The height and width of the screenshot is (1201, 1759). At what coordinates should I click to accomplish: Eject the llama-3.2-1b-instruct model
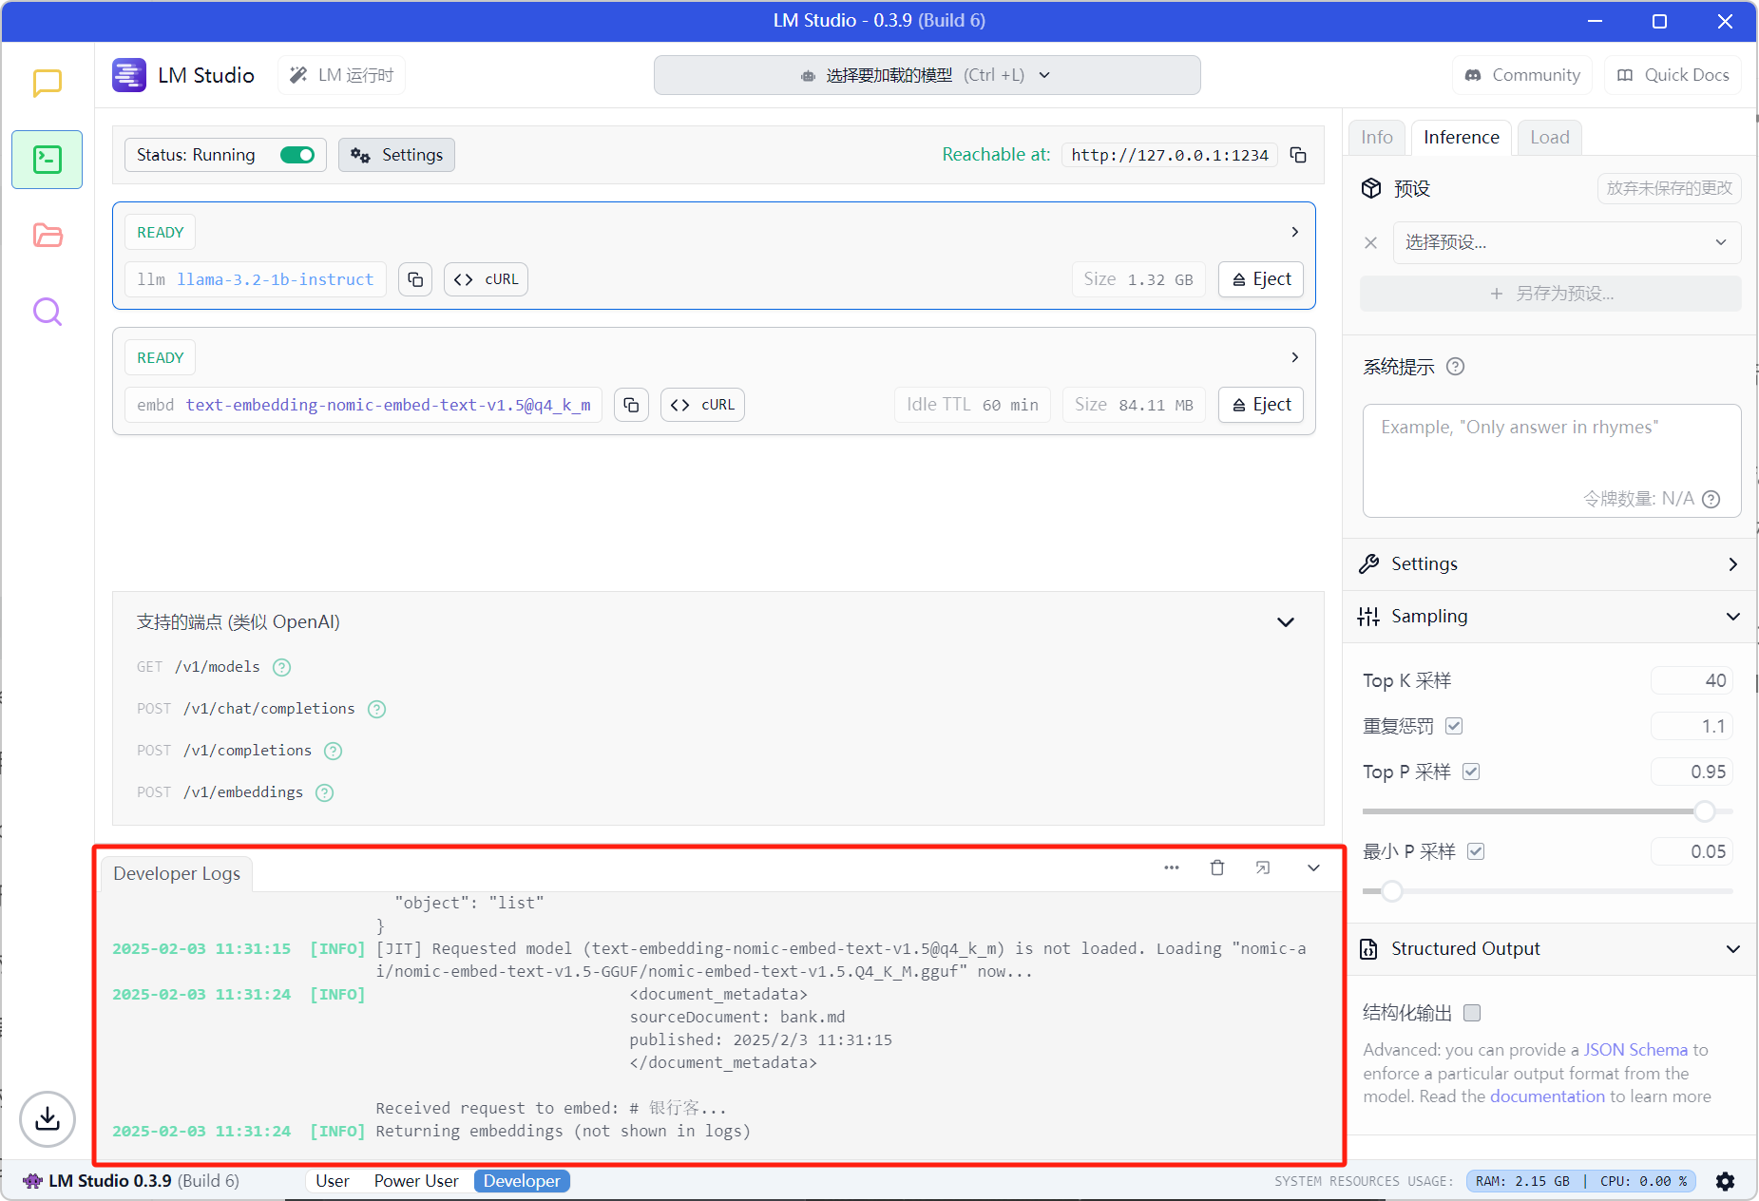click(x=1261, y=279)
